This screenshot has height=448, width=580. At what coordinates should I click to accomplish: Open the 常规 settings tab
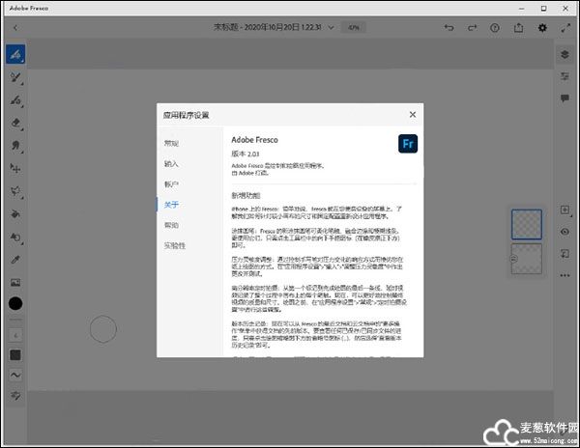[x=171, y=143]
